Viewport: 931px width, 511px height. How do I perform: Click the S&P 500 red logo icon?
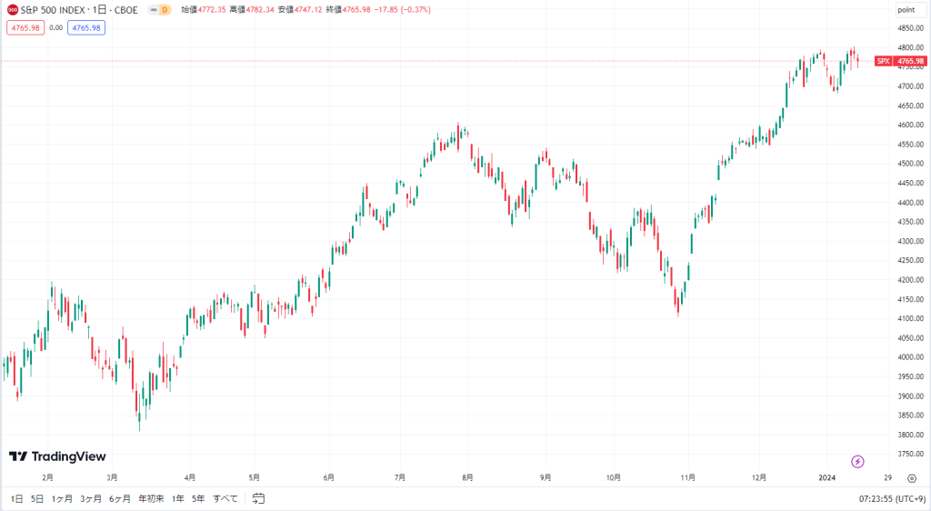tap(13, 9)
